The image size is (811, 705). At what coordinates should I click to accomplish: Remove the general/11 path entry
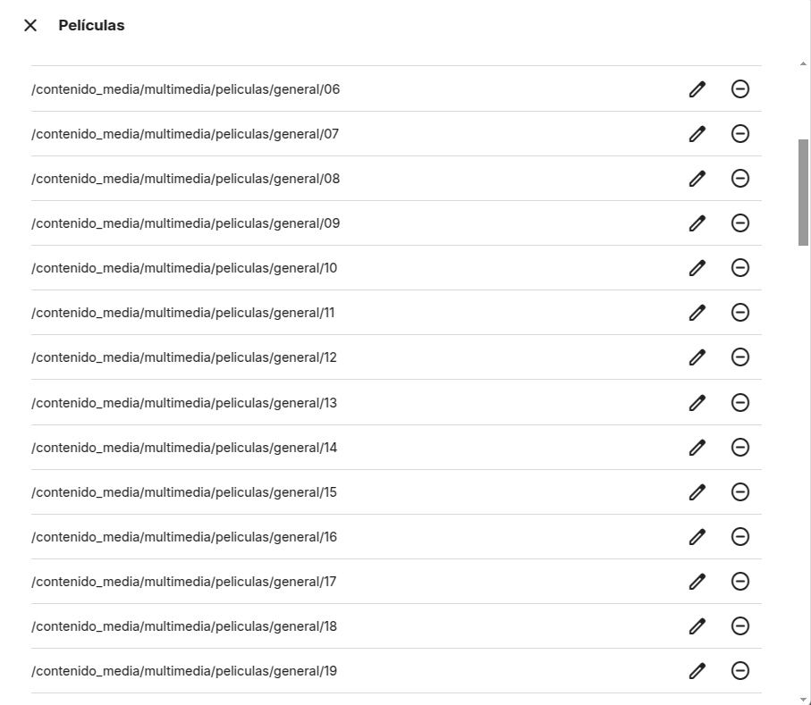740,313
